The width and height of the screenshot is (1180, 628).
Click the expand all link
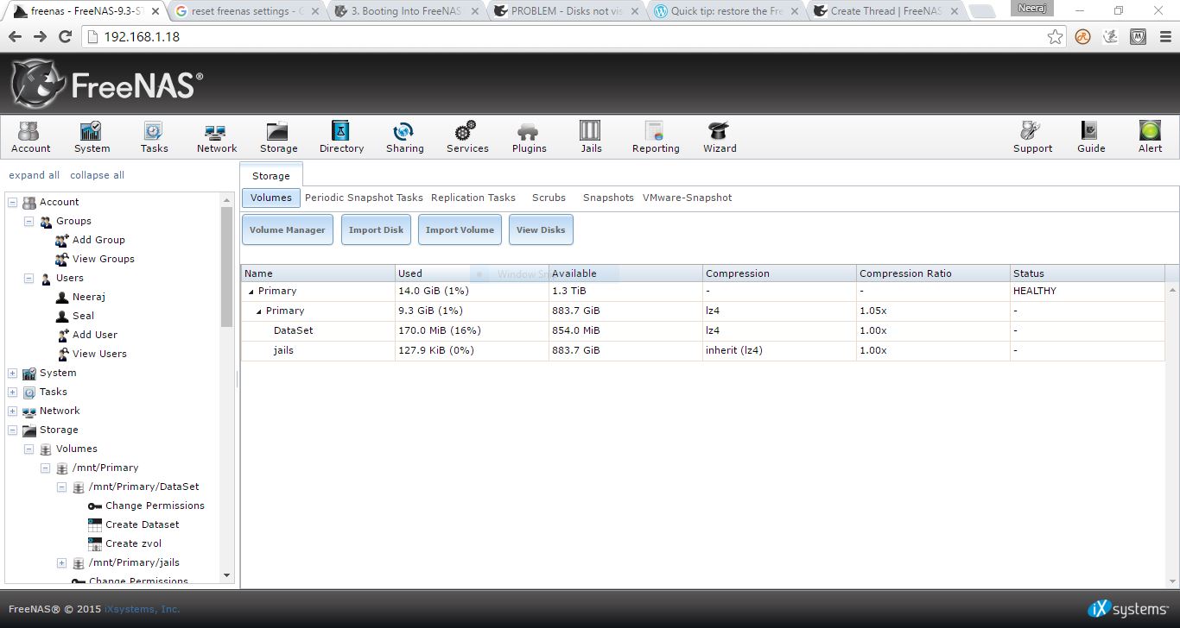click(x=35, y=175)
